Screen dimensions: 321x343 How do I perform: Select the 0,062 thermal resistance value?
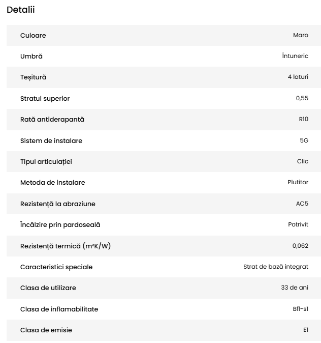(300, 246)
